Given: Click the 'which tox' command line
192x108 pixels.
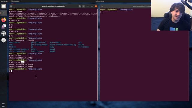Looking at the screenshot, I should point(15,56).
